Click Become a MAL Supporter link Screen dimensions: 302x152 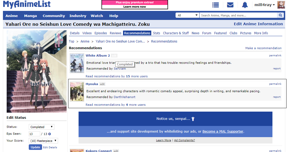(x=223, y=132)
